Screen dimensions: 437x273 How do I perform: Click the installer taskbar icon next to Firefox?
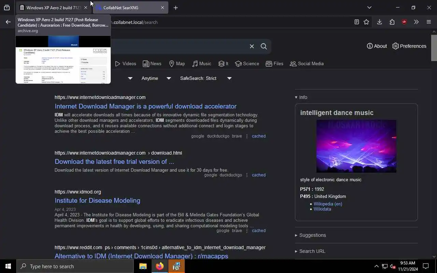click(177, 266)
